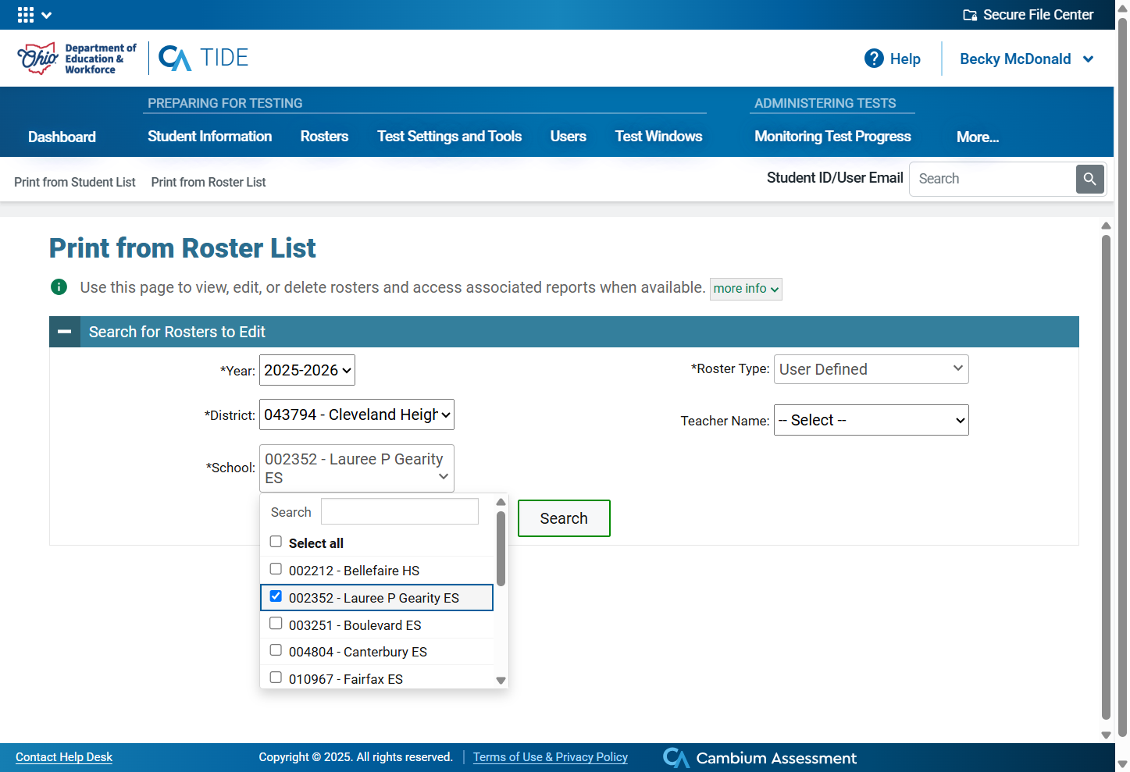The image size is (1130, 772).
Task: Open the Roster Type dropdown
Action: tap(872, 369)
